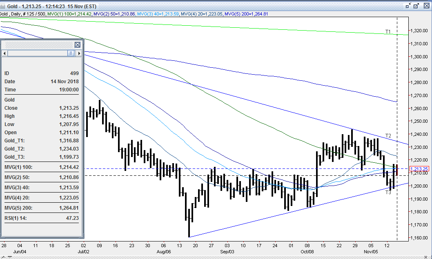
Task: Click MVG(5) 200=1,264.81 in the chart legend
Action: pos(246,14)
